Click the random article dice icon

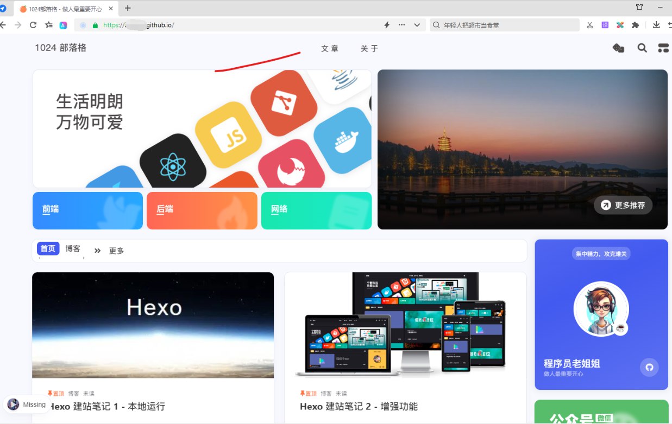(x=618, y=48)
